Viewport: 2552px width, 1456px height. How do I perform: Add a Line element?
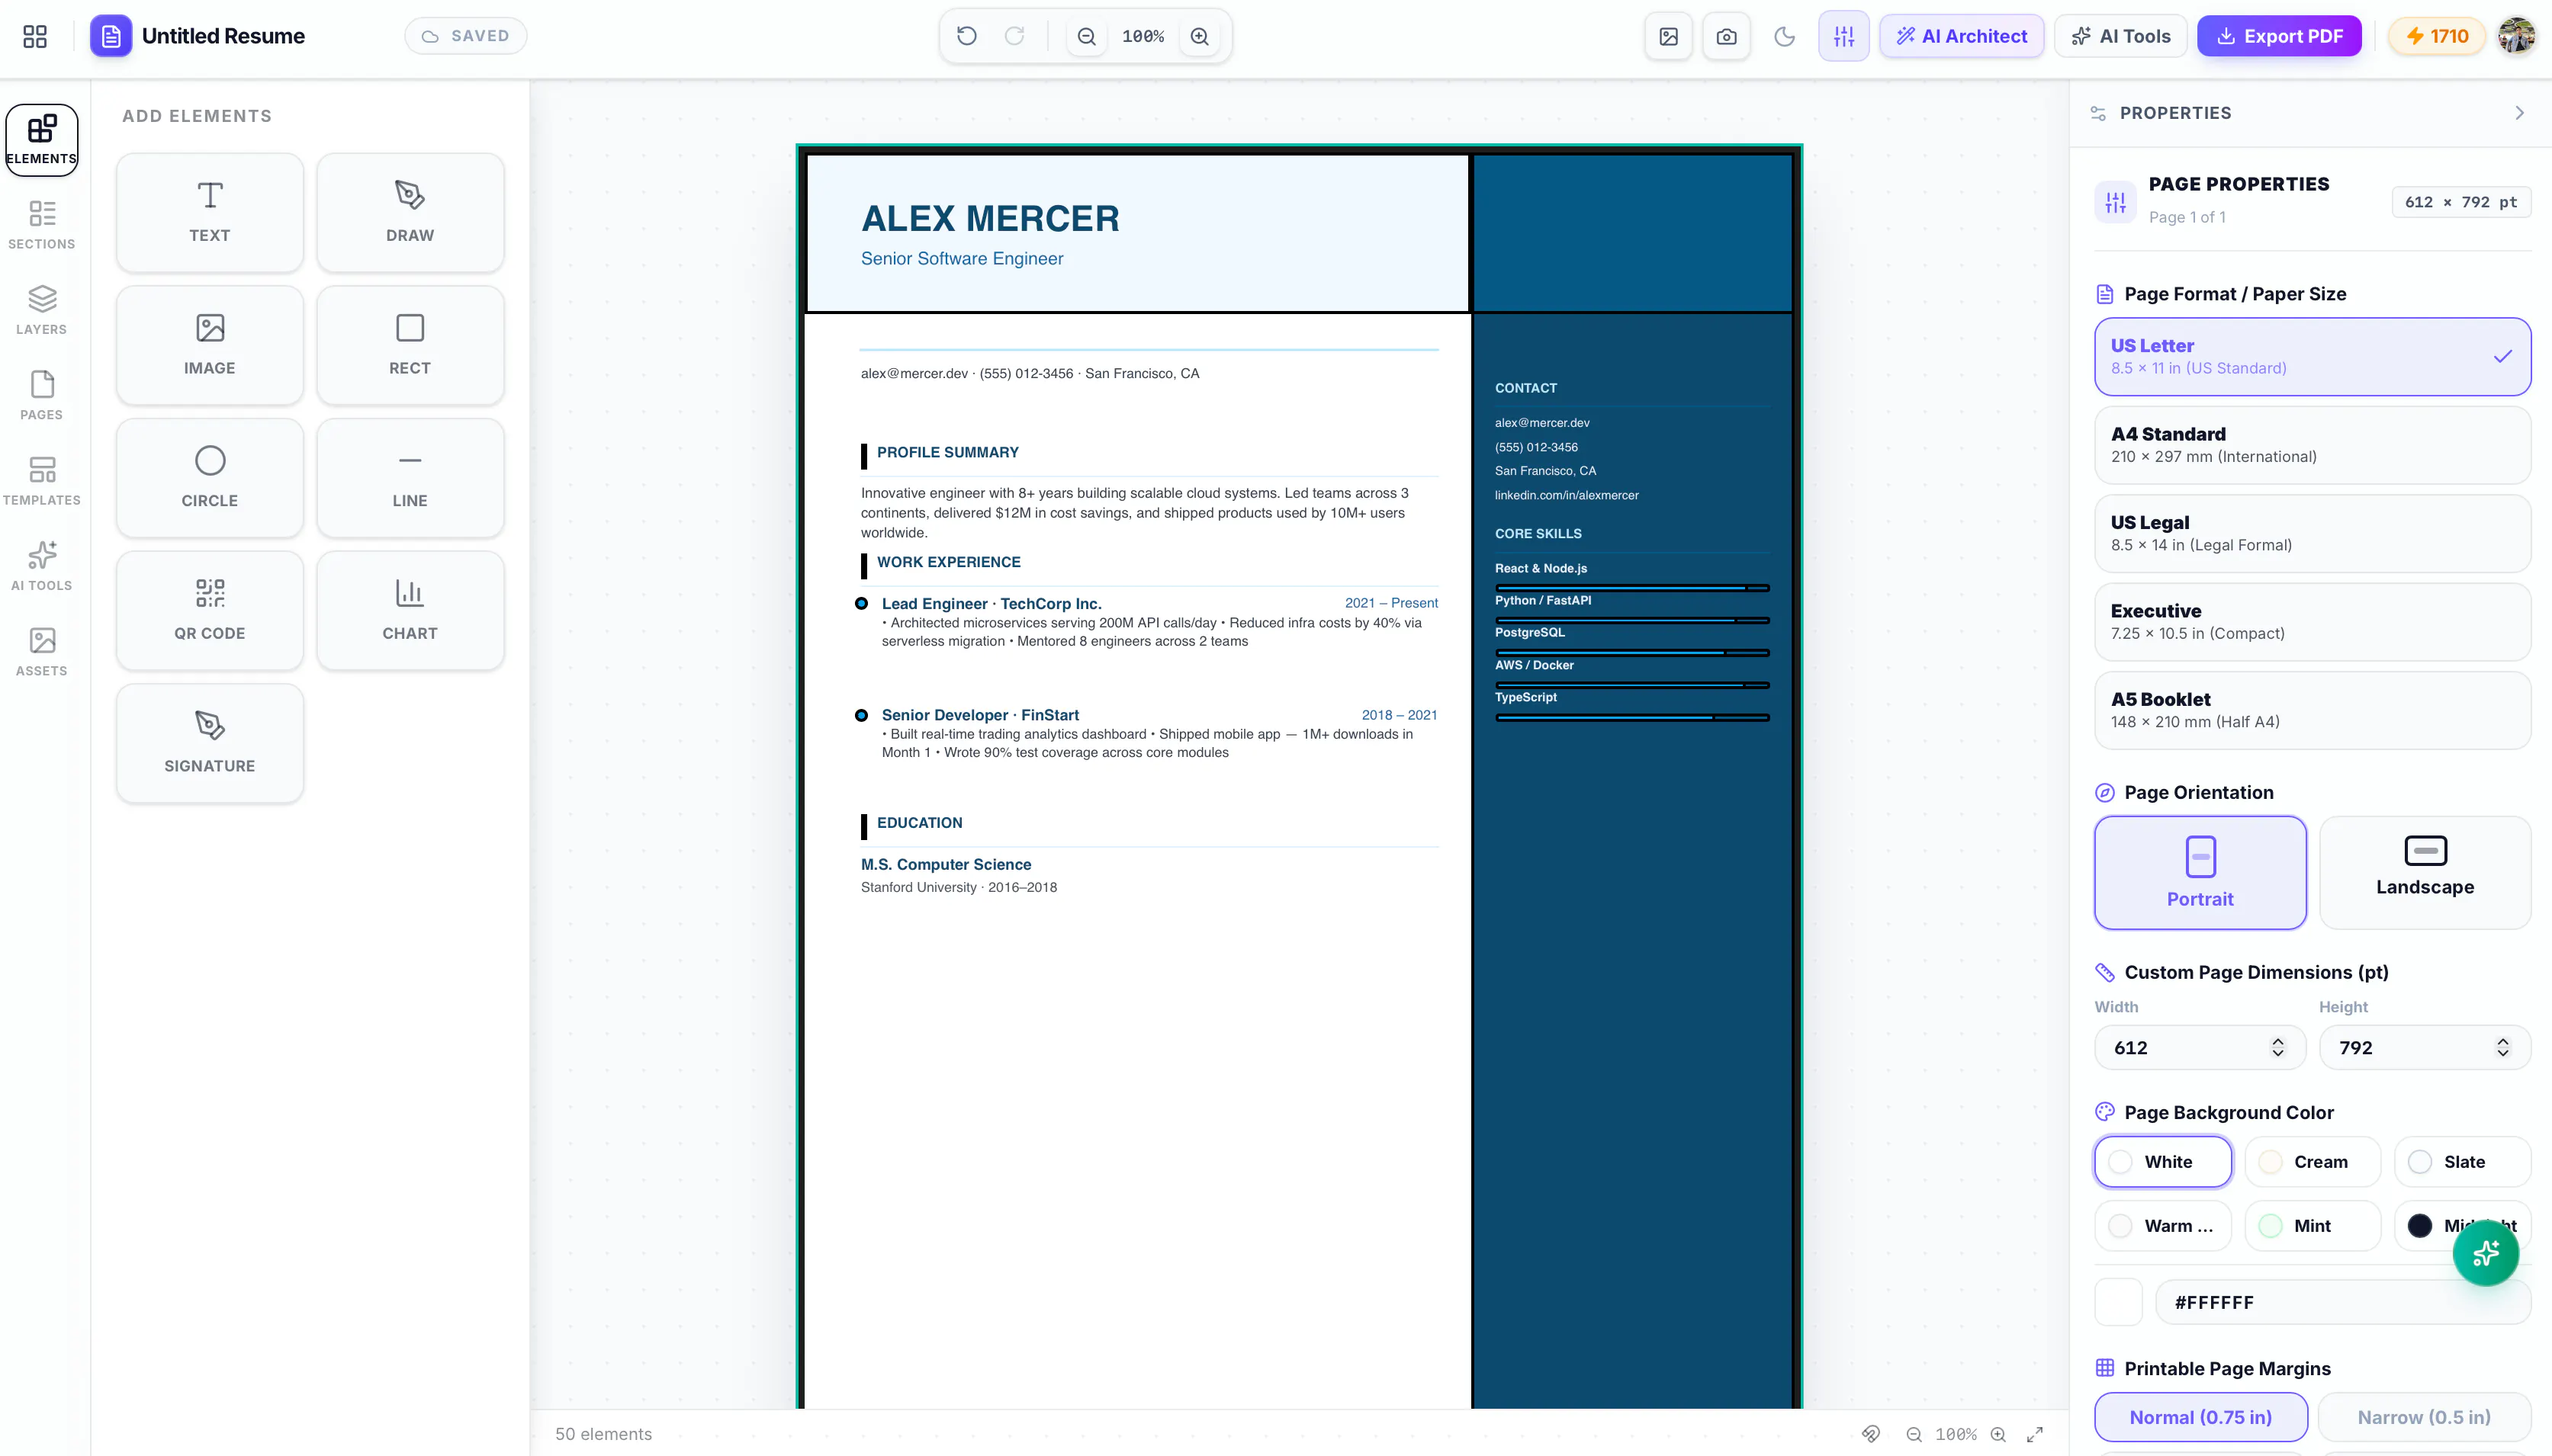410,478
